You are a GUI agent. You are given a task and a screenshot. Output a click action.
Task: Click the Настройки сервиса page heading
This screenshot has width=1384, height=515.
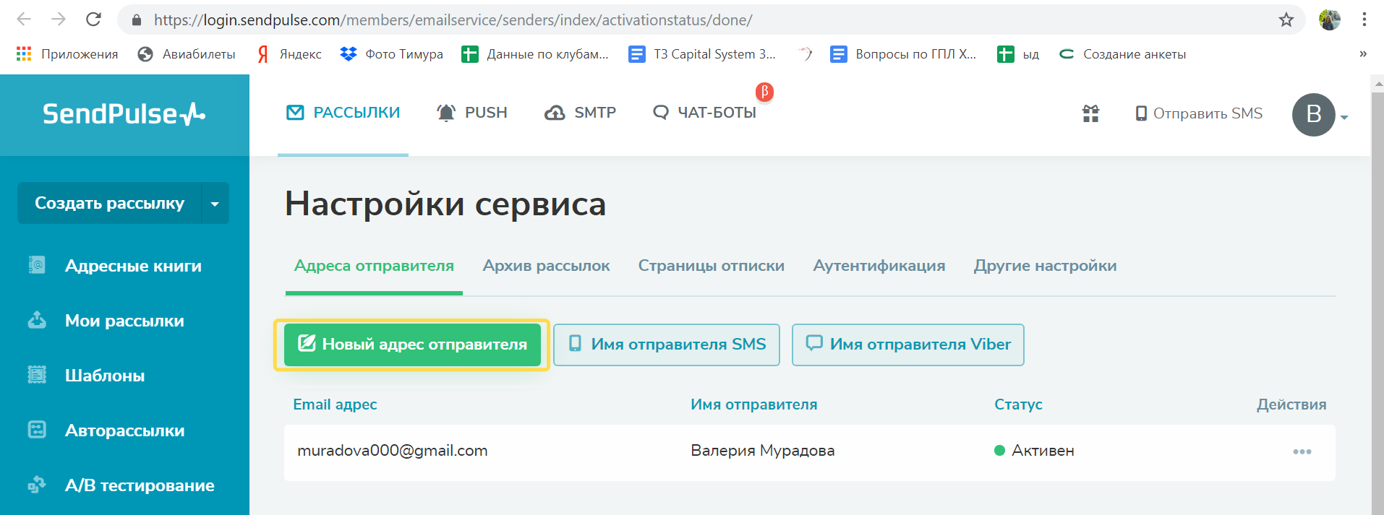point(445,204)
